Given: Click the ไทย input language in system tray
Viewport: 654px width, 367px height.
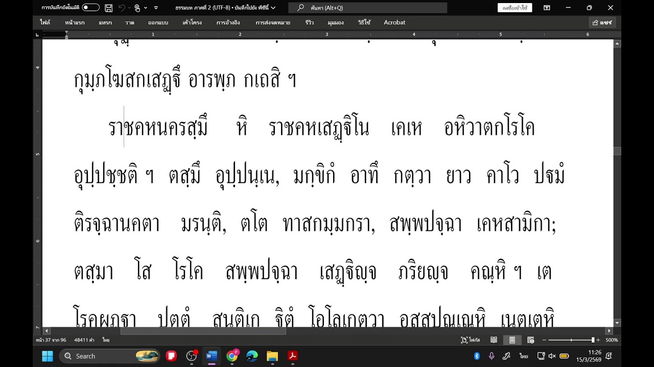Looking at the screenshot, I should [524, 356].
